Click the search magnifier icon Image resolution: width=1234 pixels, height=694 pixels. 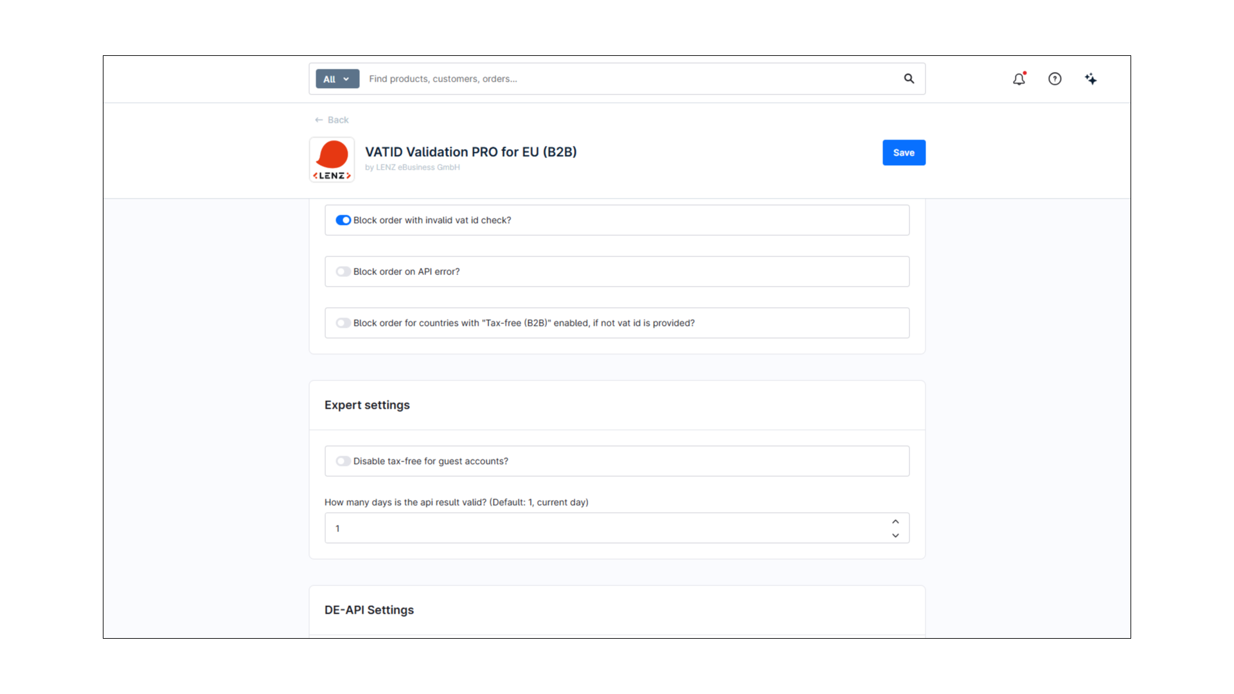[909, 78]
